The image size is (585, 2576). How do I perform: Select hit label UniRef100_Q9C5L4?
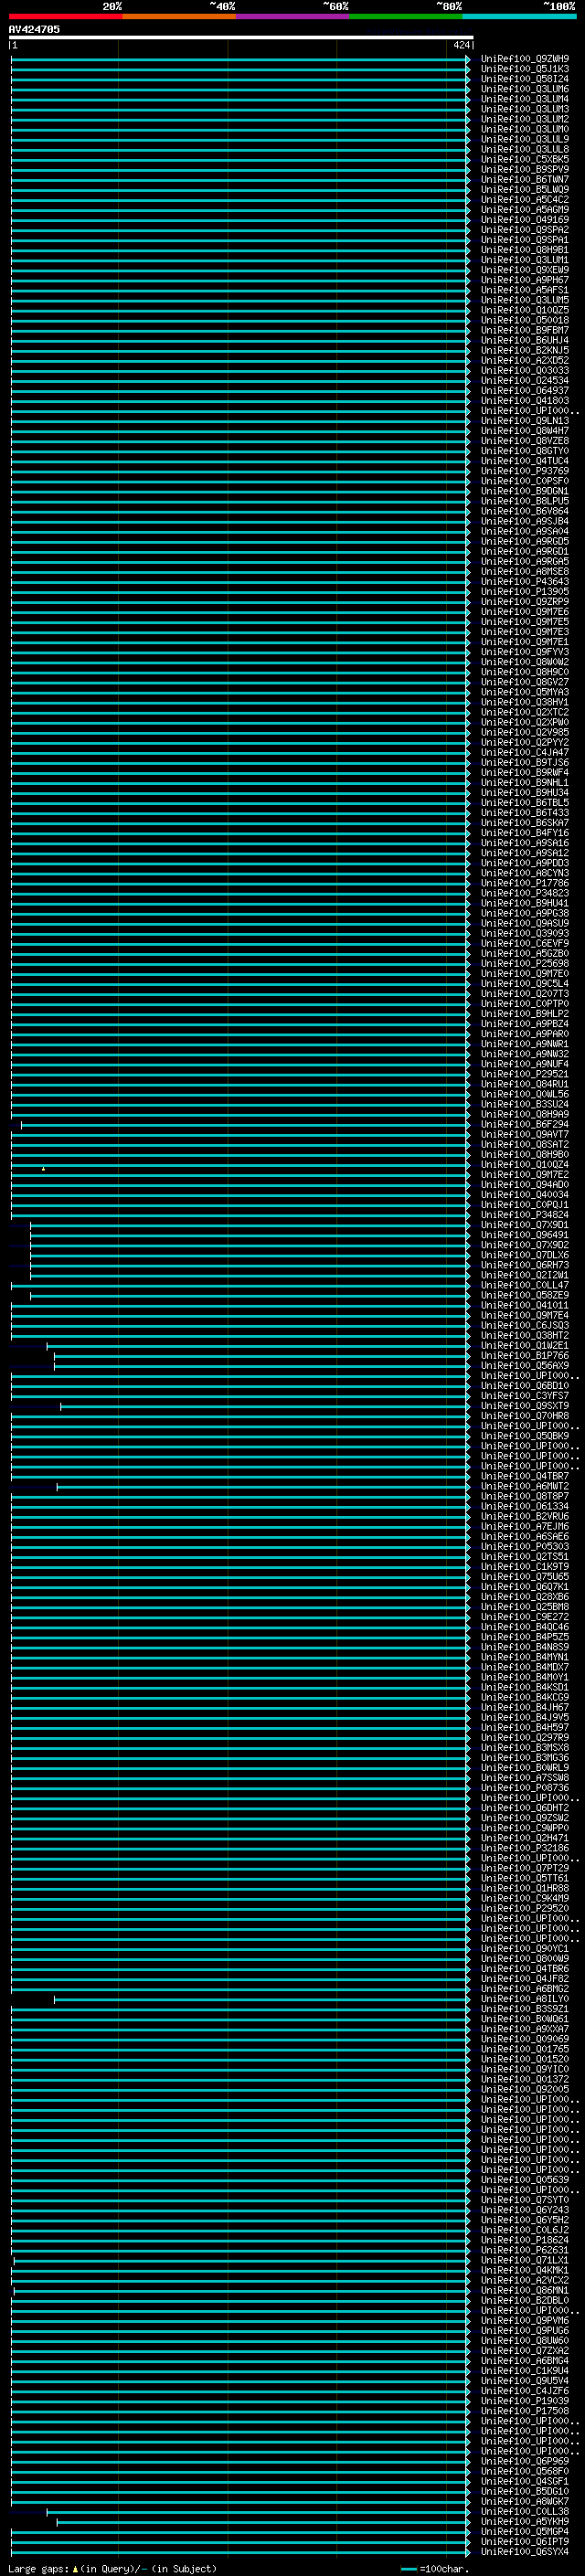pyautogui.click(x=524, y=983)
